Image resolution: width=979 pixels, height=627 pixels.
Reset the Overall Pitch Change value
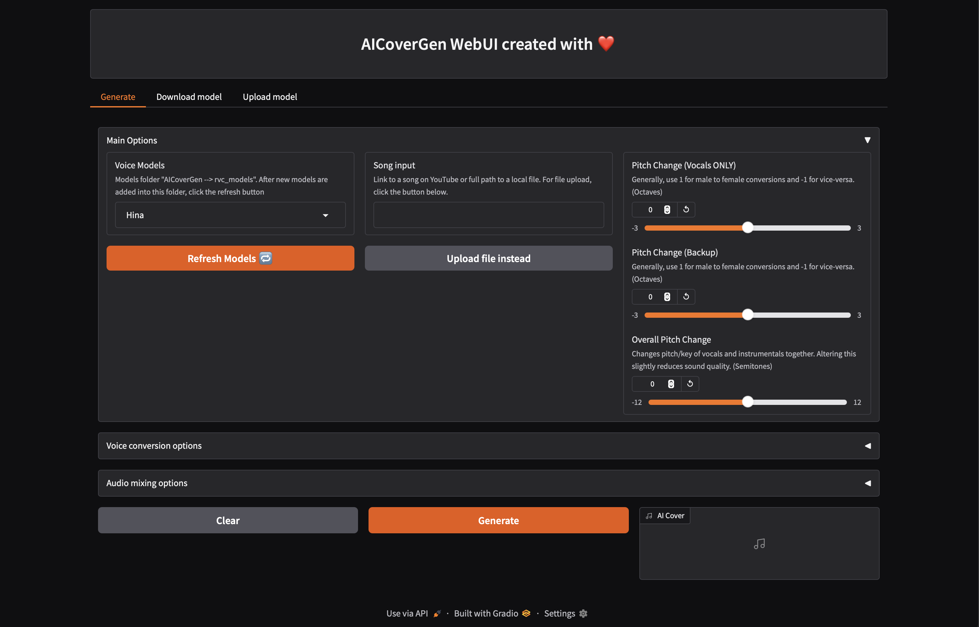[690, 384]
